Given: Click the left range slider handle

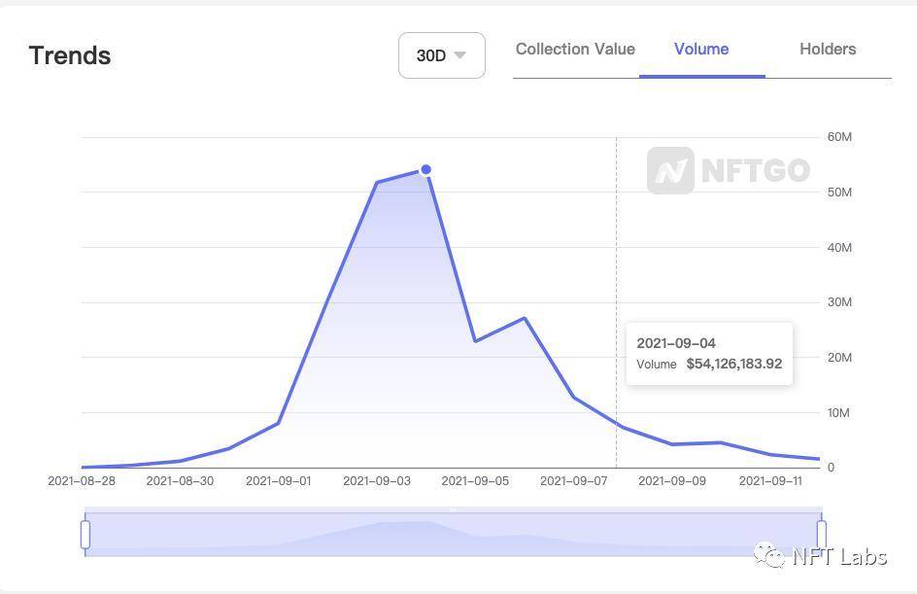Looking at the screenshot, I should pos(85,534).
